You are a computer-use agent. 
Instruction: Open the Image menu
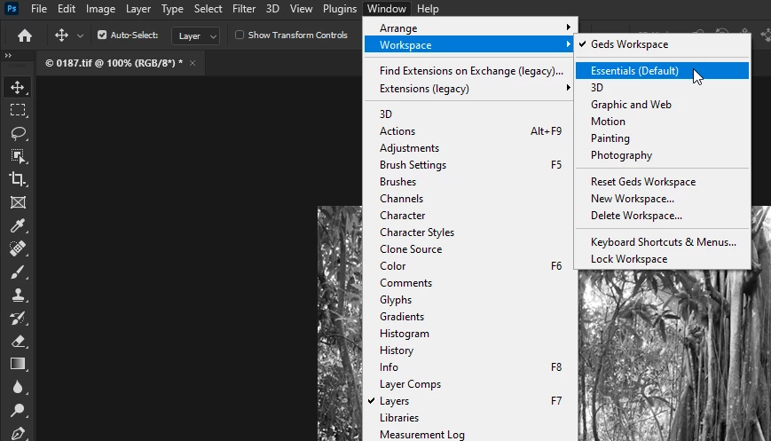100,9
